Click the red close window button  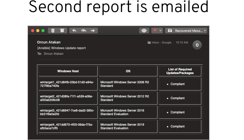pyautogui.click(x=33, y=31)
